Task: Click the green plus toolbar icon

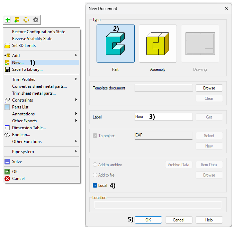Action: [8, 20]
